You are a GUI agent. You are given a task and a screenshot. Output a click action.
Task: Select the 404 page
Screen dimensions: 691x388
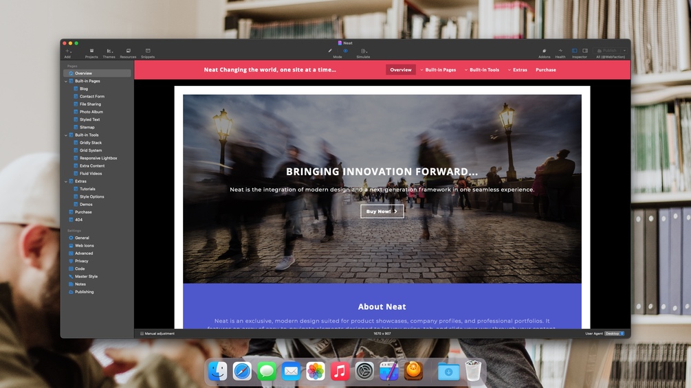pyautogui.click(x=78, y=220)
